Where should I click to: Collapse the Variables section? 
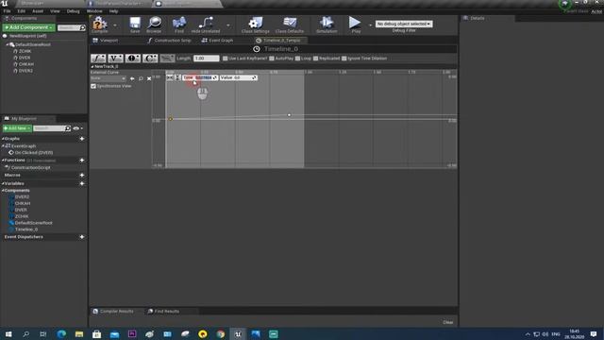pyautogui.click(x=3, y=183)
